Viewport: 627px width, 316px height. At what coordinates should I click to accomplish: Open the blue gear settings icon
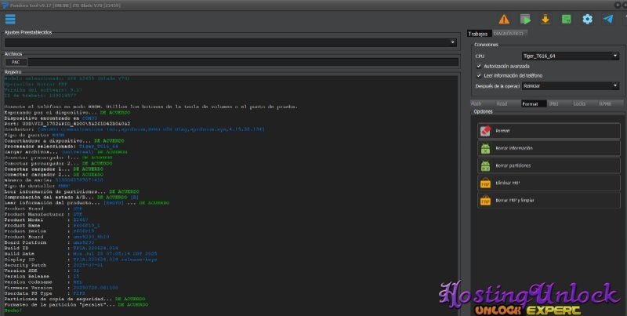point(587,19)
